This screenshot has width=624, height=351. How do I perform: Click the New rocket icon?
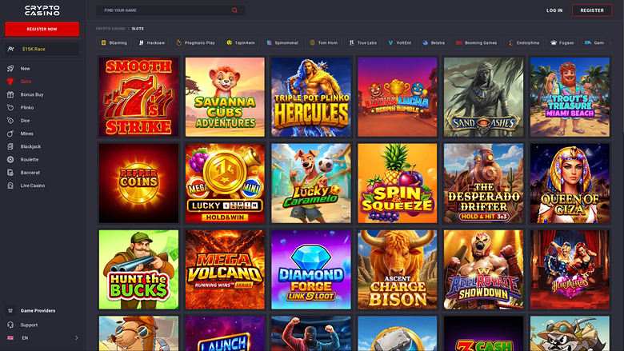[10, 69]
